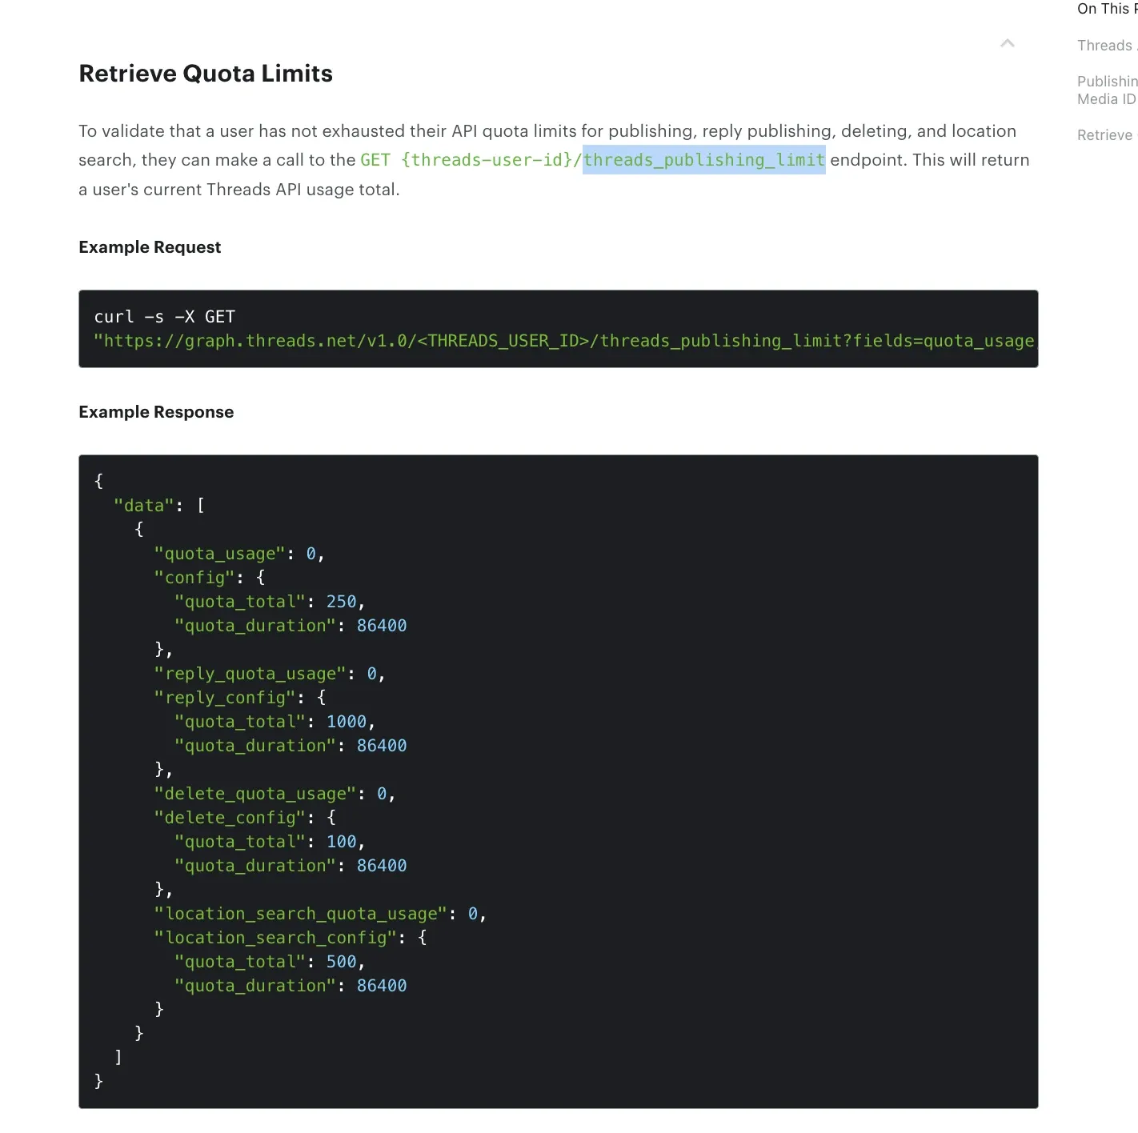This screenshot has width=1138, height=1133.
Task: Click quota_total value 500
Action: (x=342, y=962)
